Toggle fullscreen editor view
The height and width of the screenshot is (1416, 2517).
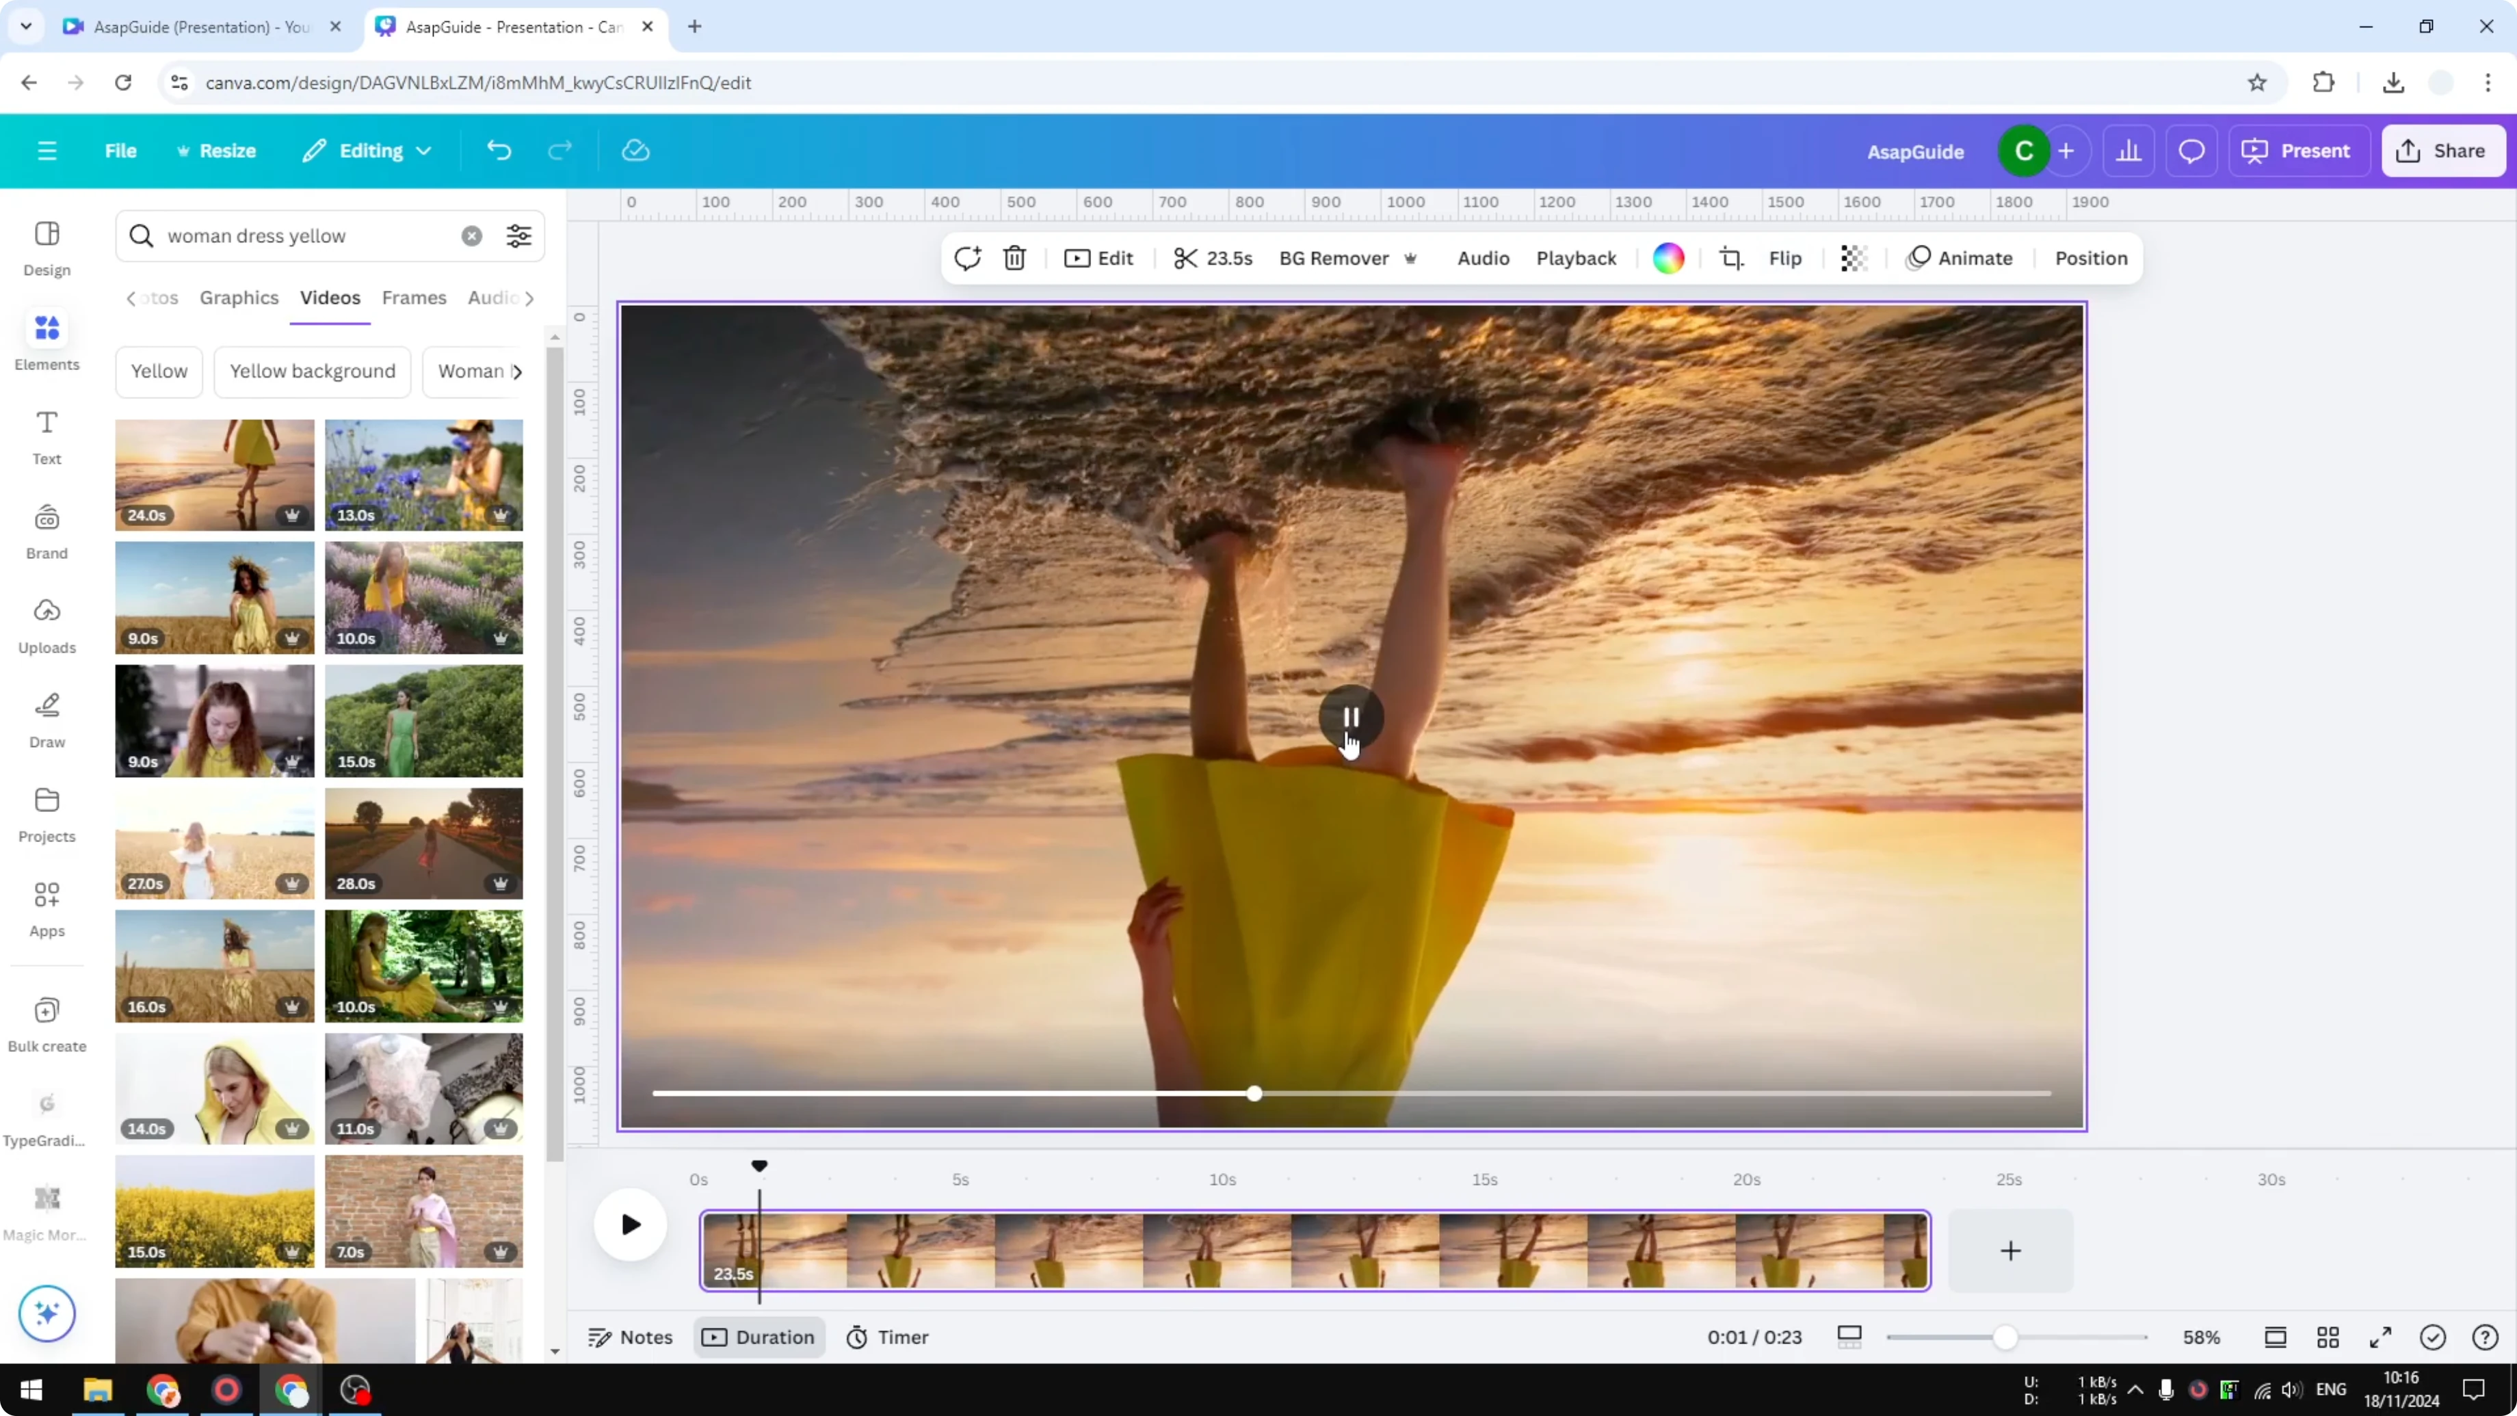[2381, 1337]
